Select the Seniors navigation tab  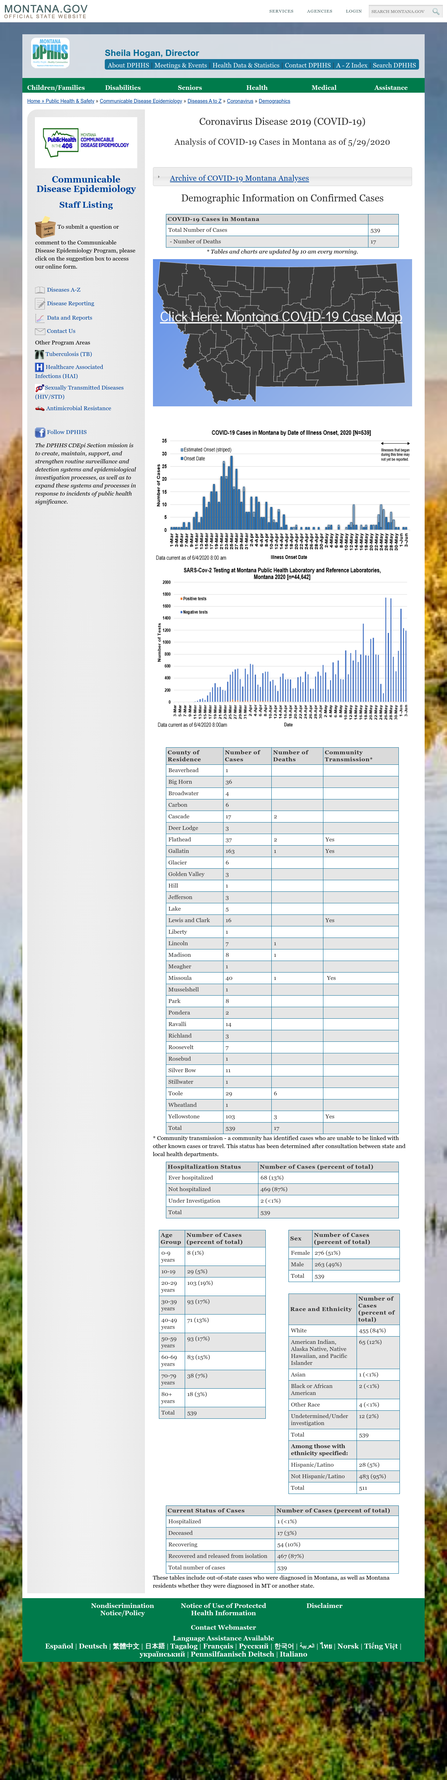(x=190, y=88)
